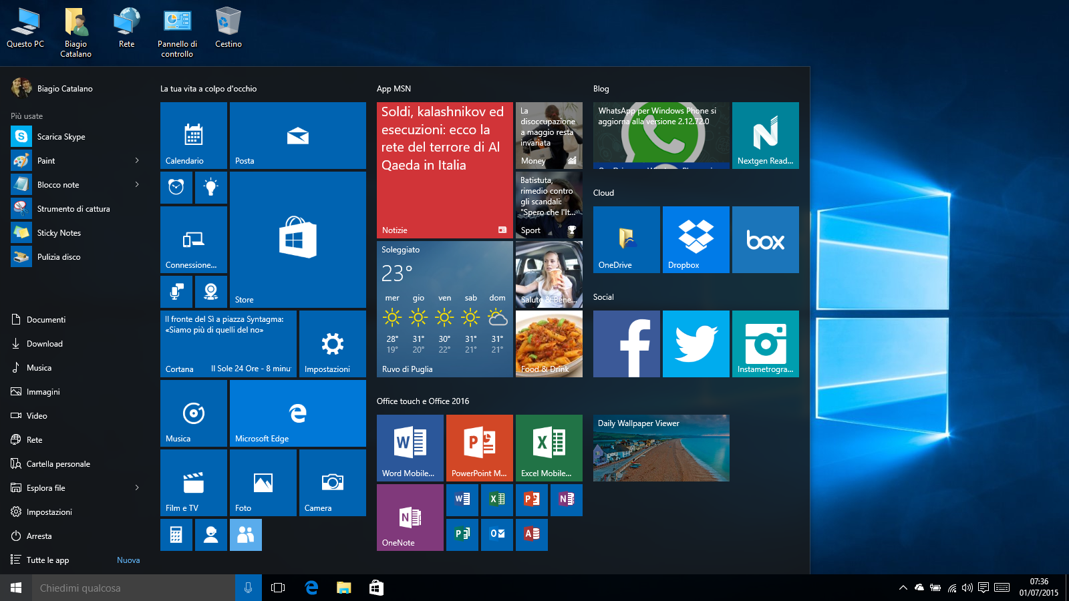Launch the Microsoft Edge tile
The width and height of the screenshot is (1069, 601).
point(298,413)
